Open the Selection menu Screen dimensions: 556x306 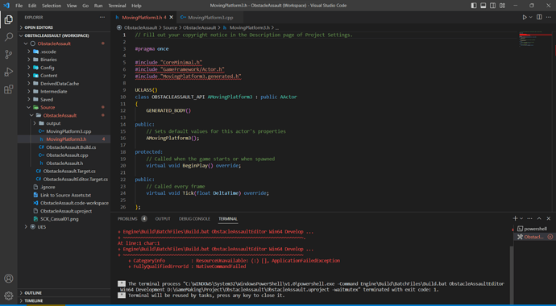[52, 6]
